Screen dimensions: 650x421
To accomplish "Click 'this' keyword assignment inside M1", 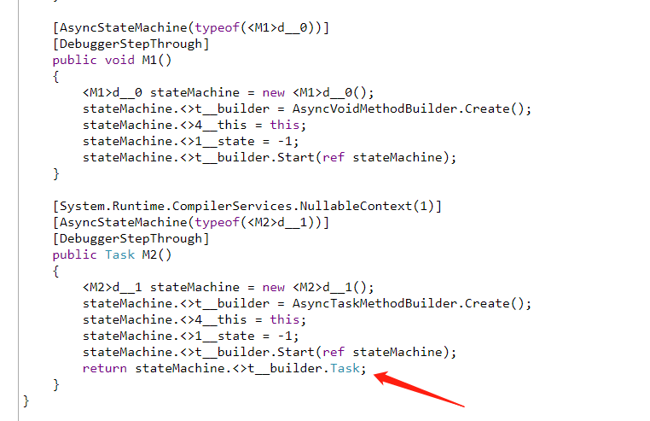I will tap(285, 125).
